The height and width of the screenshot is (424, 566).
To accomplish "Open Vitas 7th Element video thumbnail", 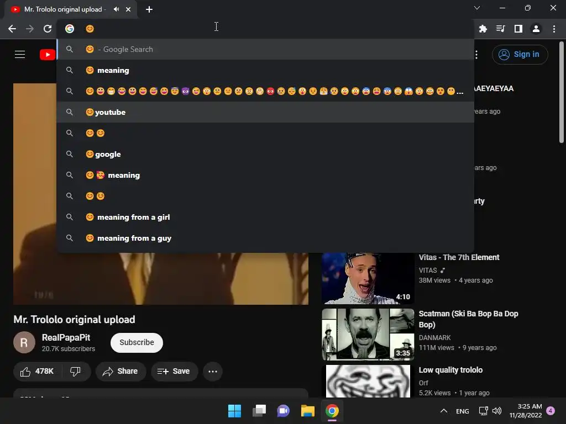I will coord(368,278).
